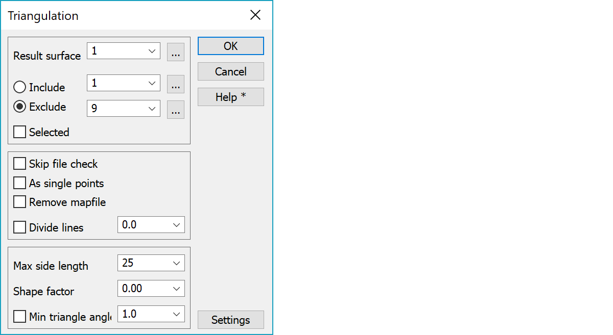Viewport: 613px width, 335px height.
Task: Select the Exclude radio button
Action: point(20,107)
